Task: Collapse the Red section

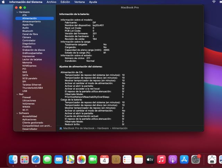Action: pos(17,94)
